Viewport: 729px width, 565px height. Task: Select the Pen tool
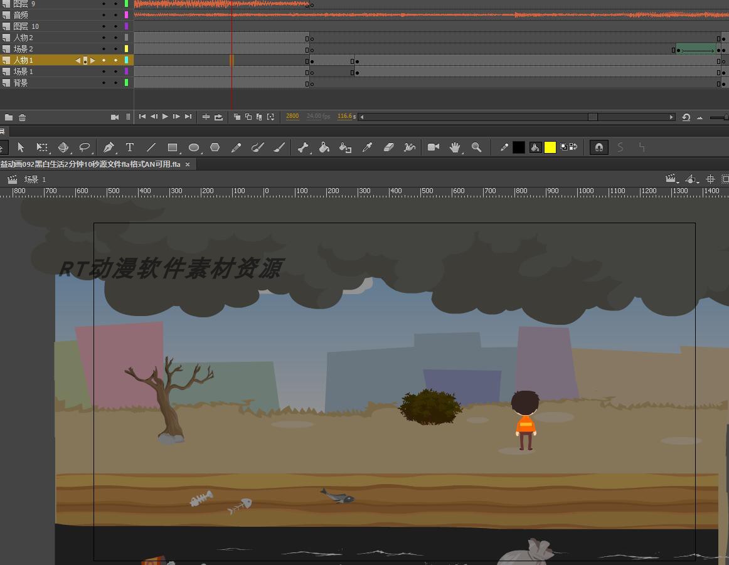coord(109,147)
